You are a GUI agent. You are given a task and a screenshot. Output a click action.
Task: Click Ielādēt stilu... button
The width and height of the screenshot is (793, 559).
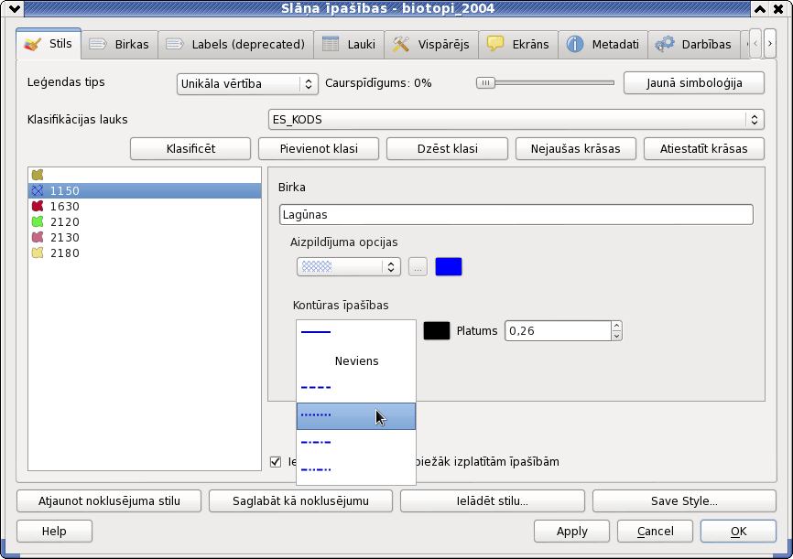coord(492,500)
